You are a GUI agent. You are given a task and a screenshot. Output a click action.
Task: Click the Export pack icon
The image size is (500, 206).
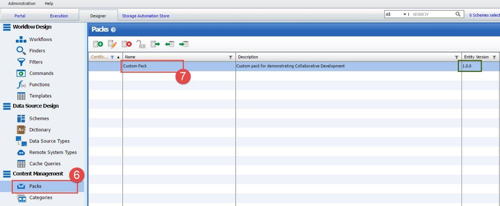click(x=155, y=44)
